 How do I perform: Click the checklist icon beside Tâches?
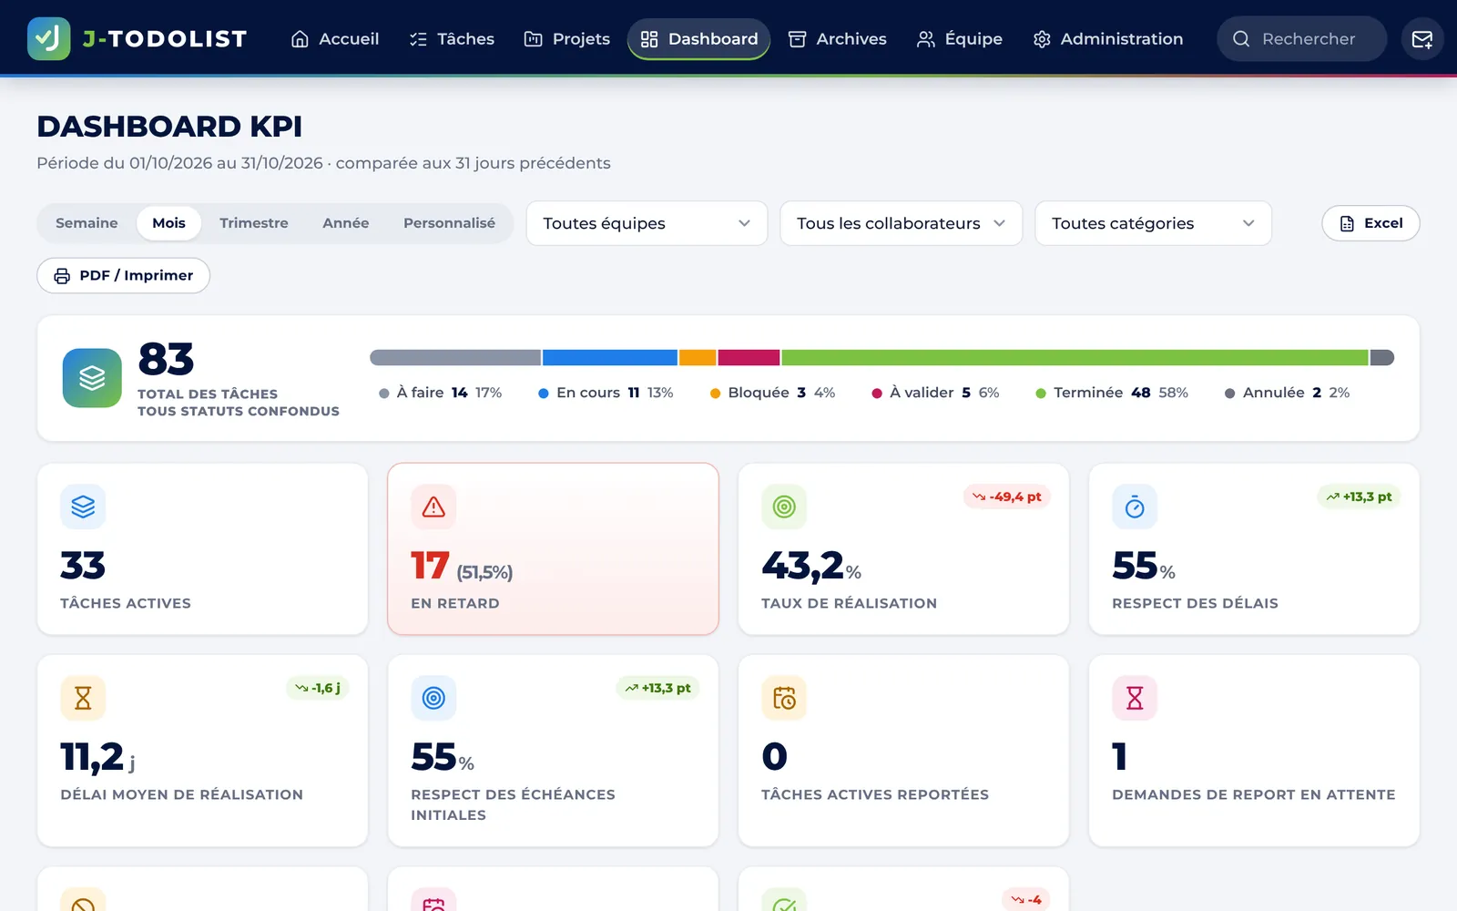click(x=418, y=39)
